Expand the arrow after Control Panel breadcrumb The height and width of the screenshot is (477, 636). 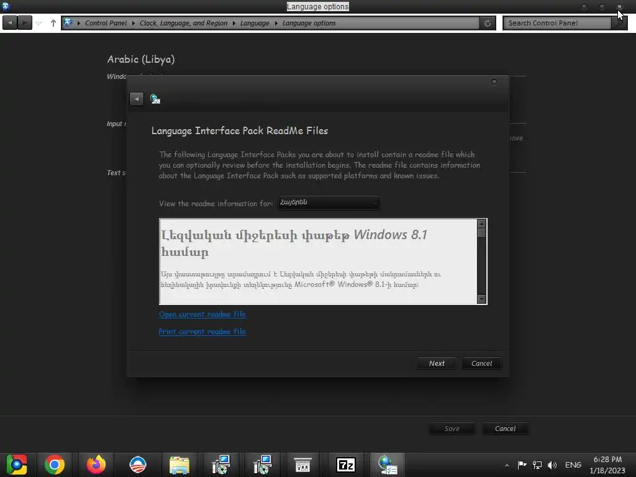pos(133,23)
